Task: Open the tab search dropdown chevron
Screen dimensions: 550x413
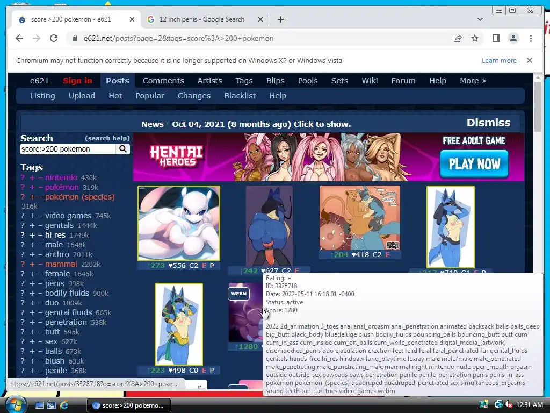Action: [x=480, y=19]
